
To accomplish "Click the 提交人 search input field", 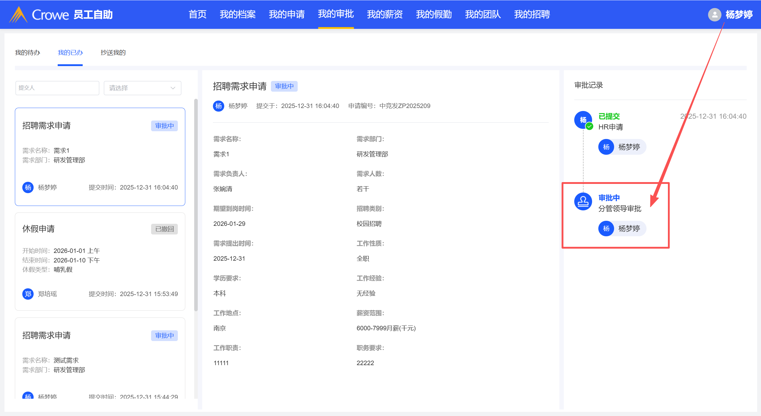I will click(x=57, y=88).
